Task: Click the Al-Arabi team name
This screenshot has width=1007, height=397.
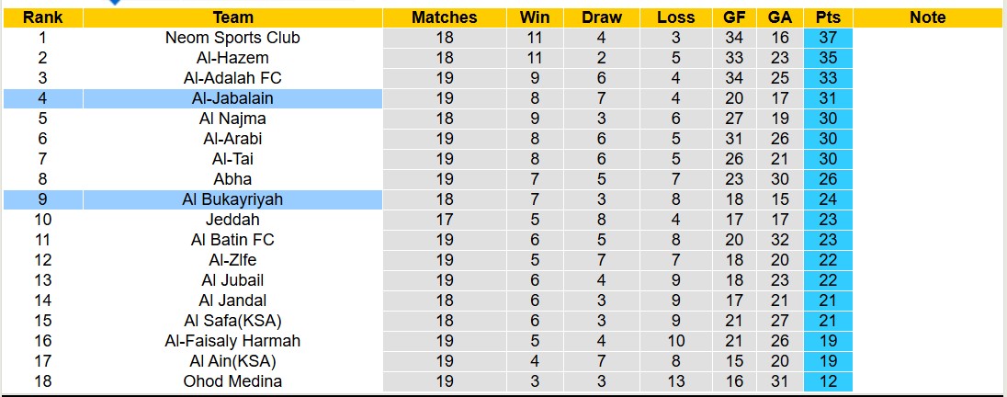Action: pyautogui.click(x=232, y=139)
